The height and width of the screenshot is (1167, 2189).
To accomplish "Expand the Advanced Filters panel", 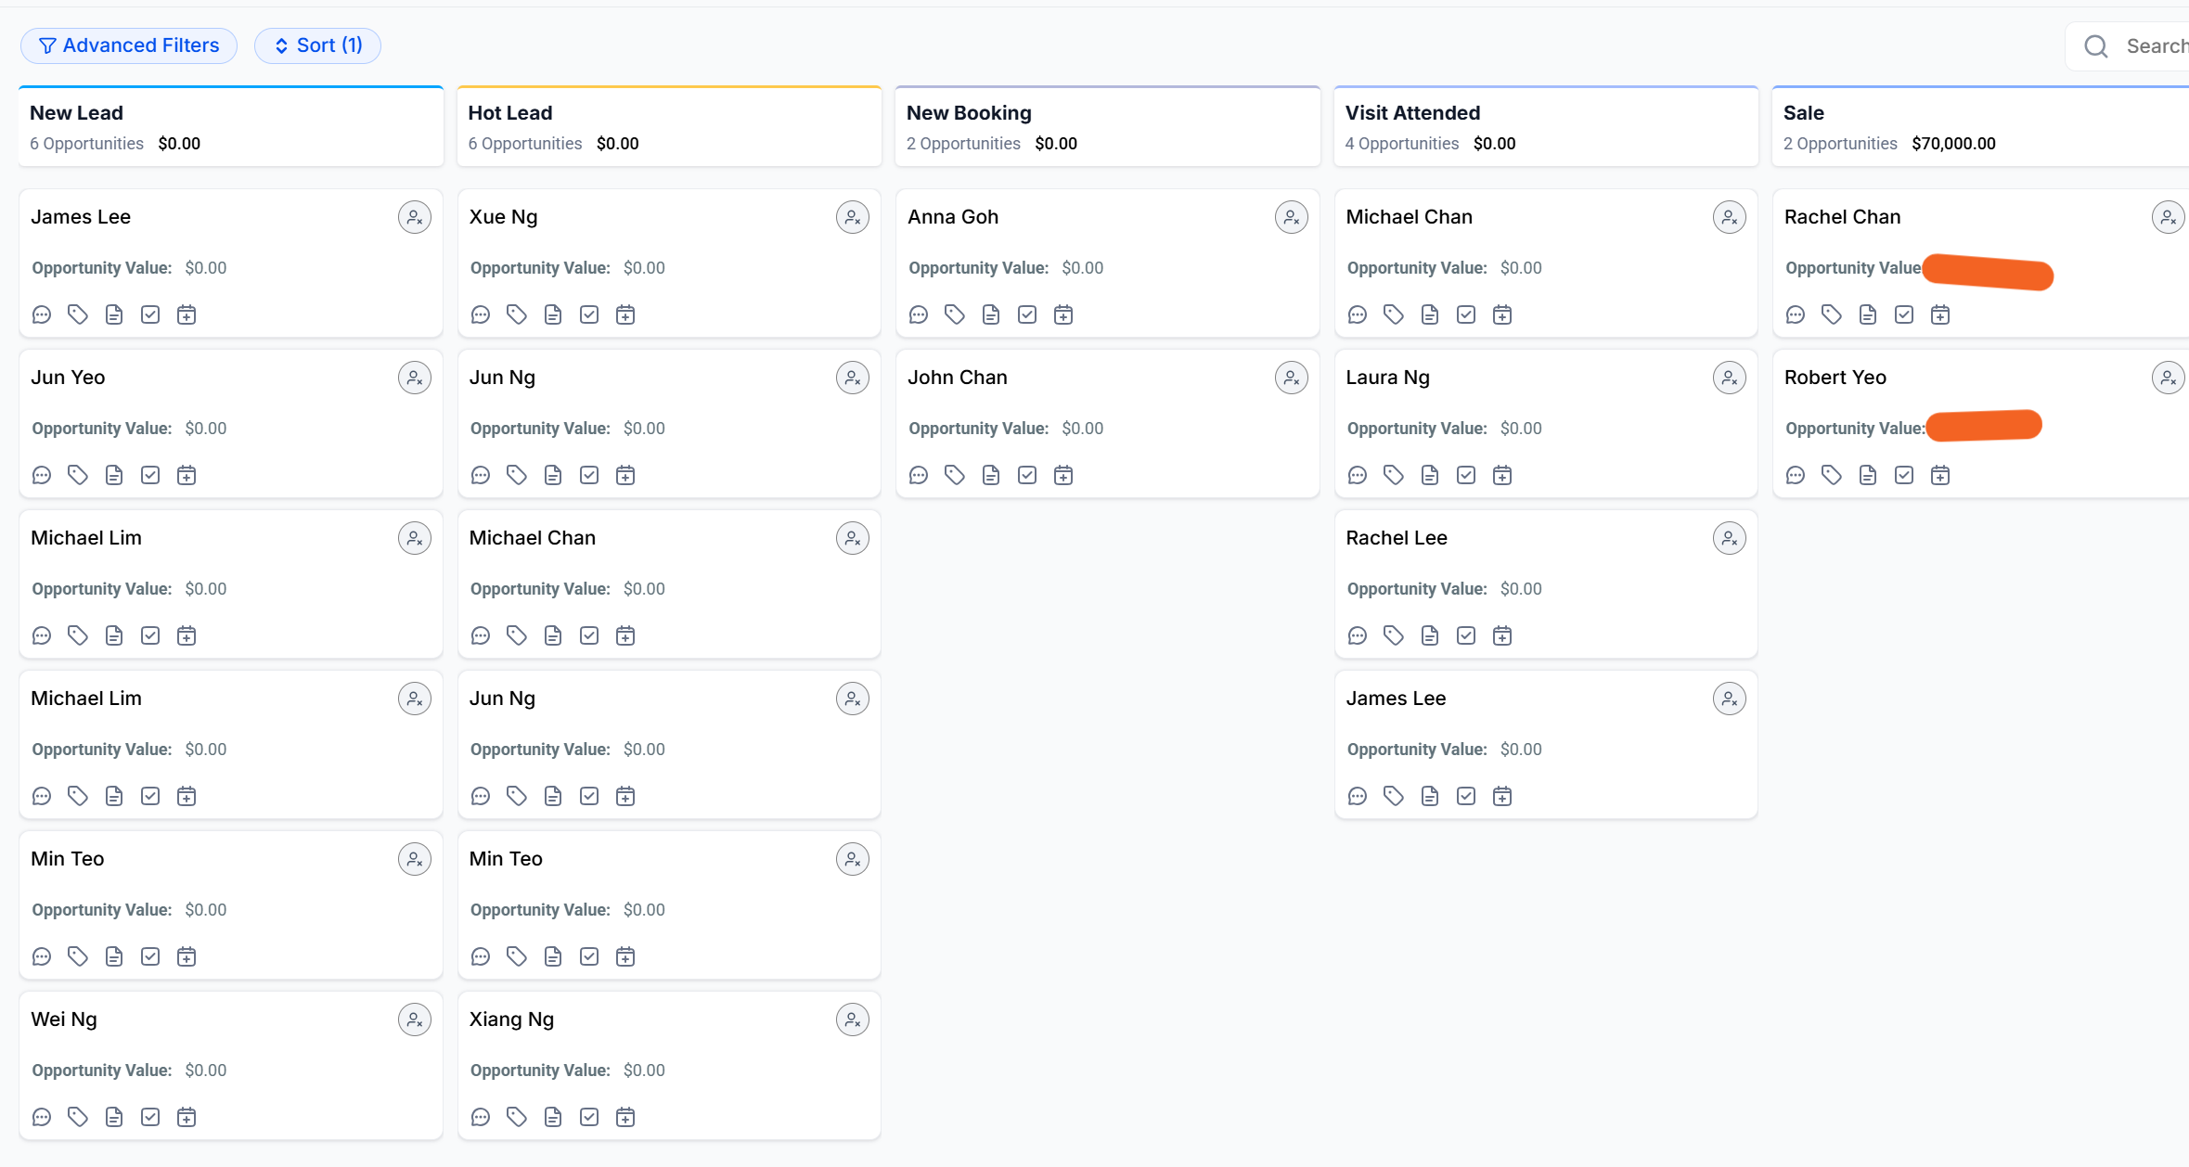I will pos(129,45).
